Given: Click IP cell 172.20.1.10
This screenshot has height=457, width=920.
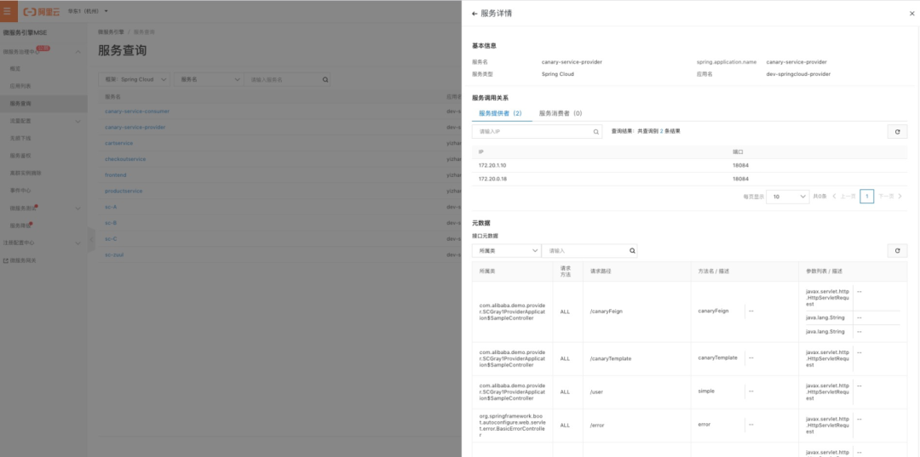Looking at the screenshot, I should (x=493, y=166).
